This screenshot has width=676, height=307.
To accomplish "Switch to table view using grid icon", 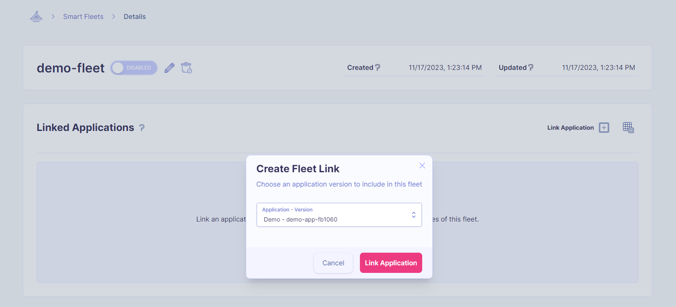I will pyautogui.click(x=628, y=128).
